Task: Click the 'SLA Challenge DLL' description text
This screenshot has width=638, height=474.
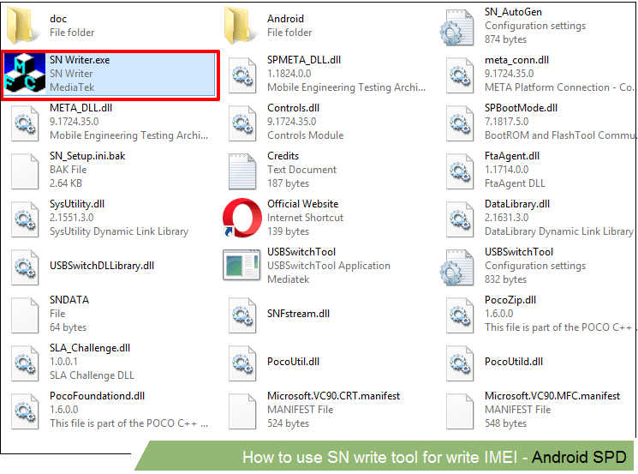Action: click(x=92, y=376)
